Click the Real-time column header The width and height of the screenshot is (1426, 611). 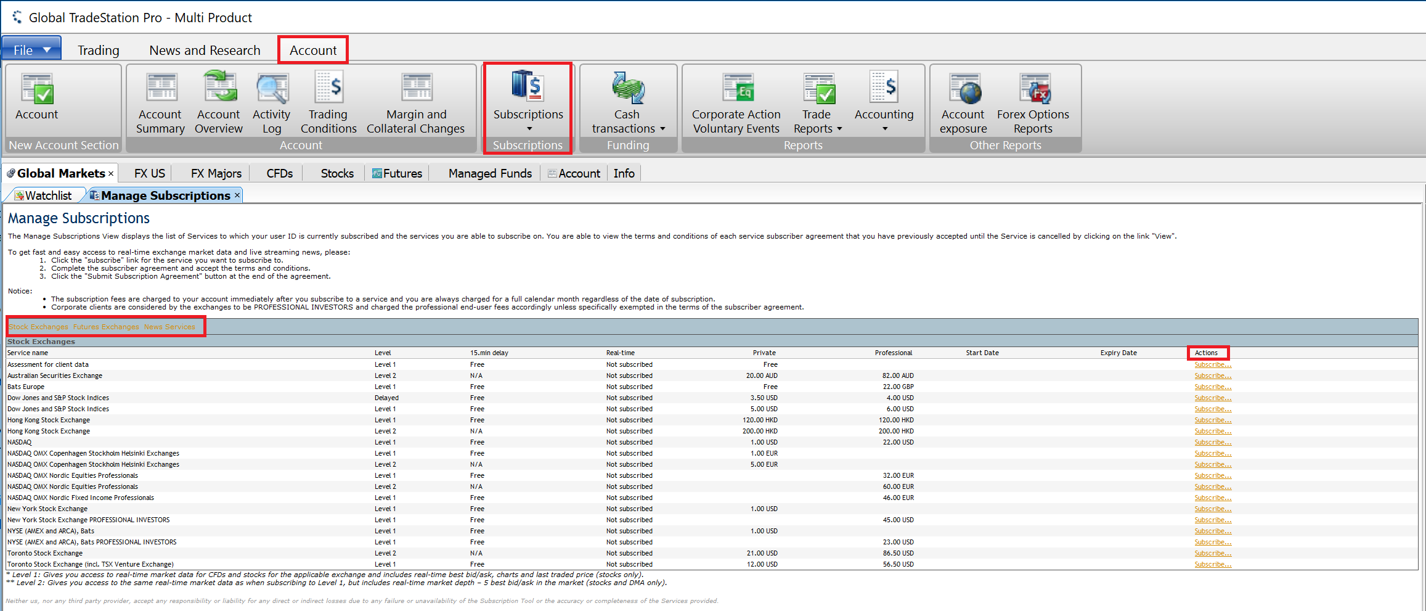(x=620, y=353)
